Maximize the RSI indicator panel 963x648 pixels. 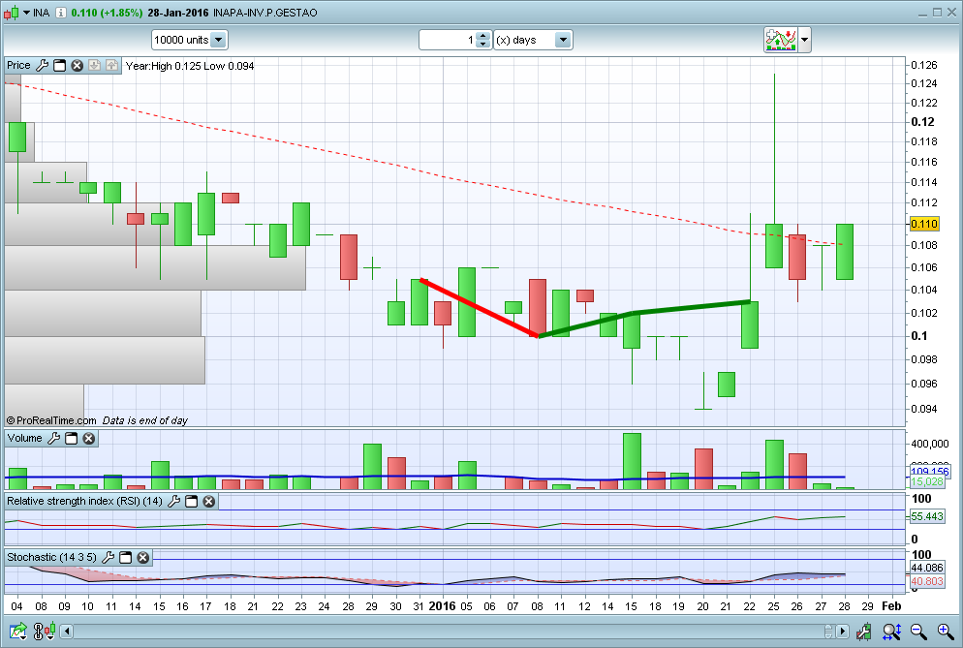point(192,501)
